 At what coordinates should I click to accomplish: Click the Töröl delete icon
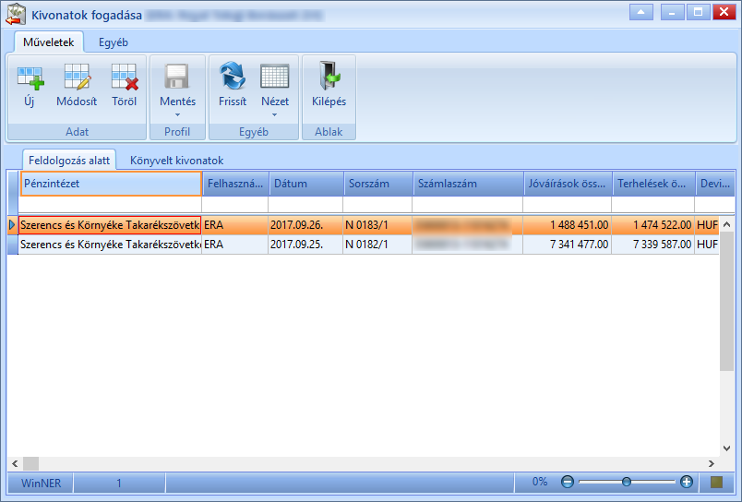point(125,78)
